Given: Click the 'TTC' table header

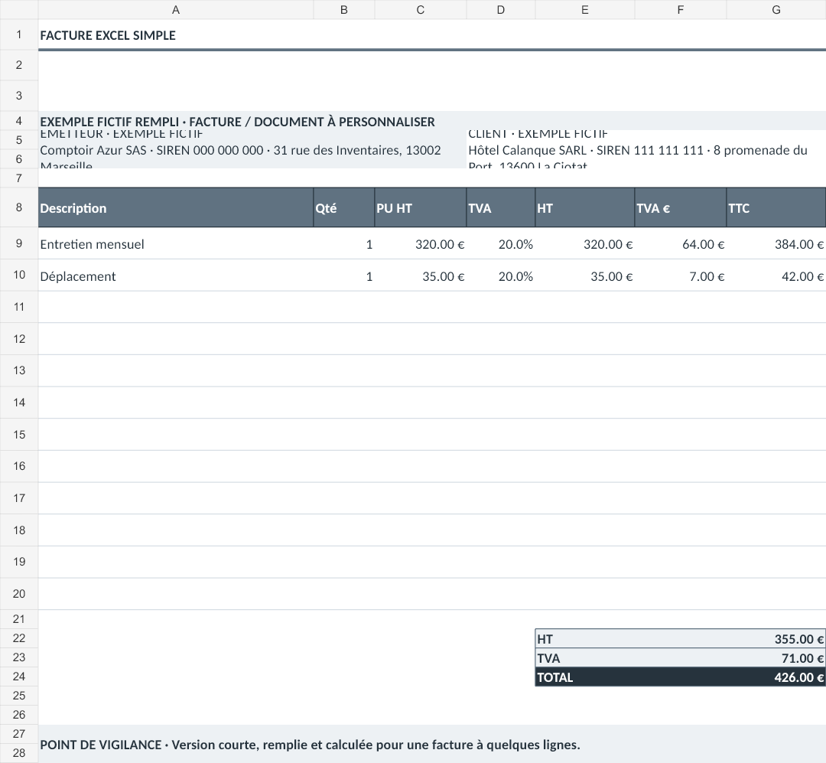Looking at the screenshot, I should 776,207.
